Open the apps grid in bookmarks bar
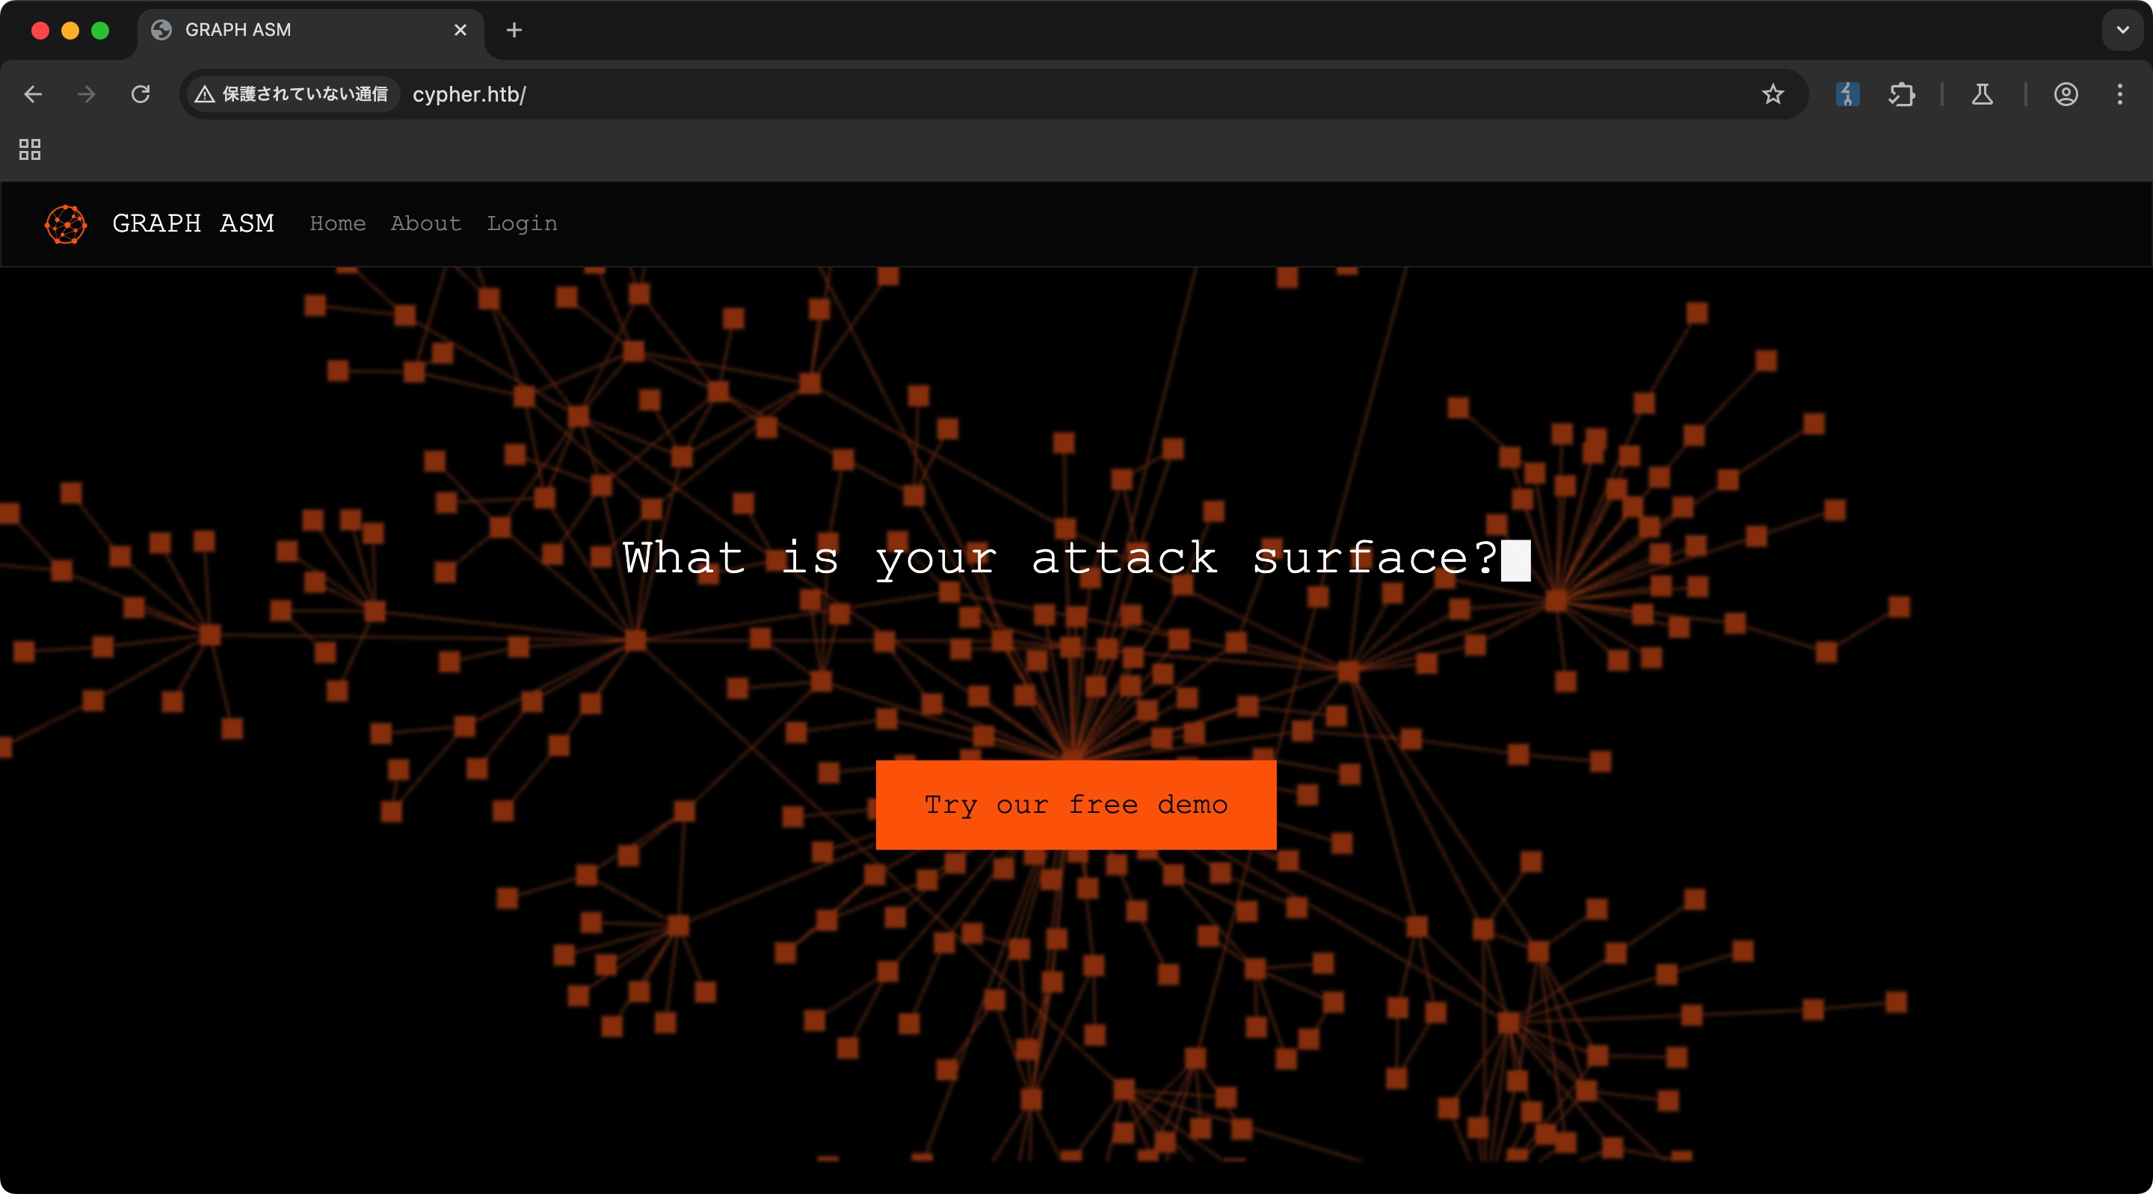2153x1194 pixels. pyautogui.click(x=30, y=149)
